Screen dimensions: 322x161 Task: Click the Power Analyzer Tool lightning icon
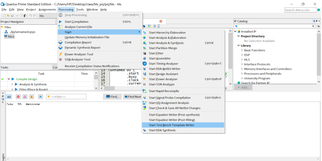coord(60,54)
